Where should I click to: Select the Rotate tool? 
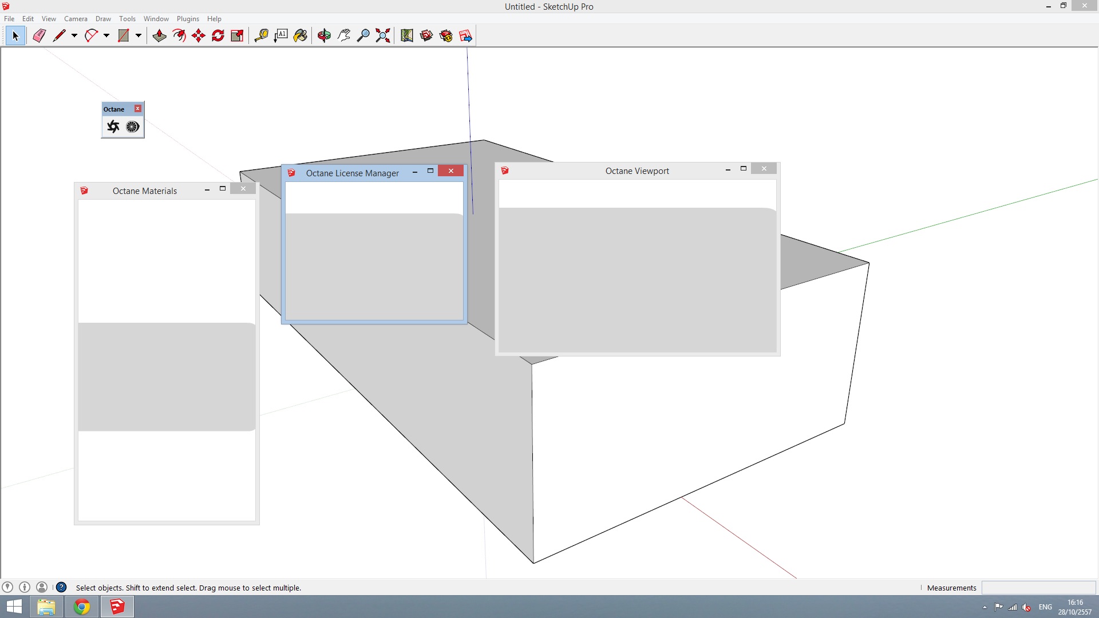[218, 35]
